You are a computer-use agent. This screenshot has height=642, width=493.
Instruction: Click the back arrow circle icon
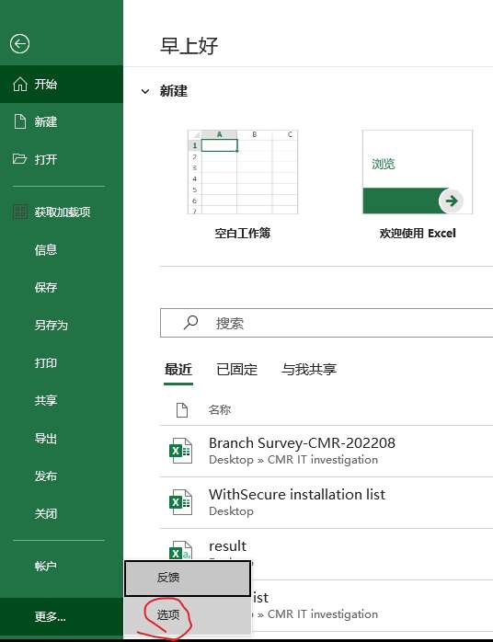coord(19,44)
